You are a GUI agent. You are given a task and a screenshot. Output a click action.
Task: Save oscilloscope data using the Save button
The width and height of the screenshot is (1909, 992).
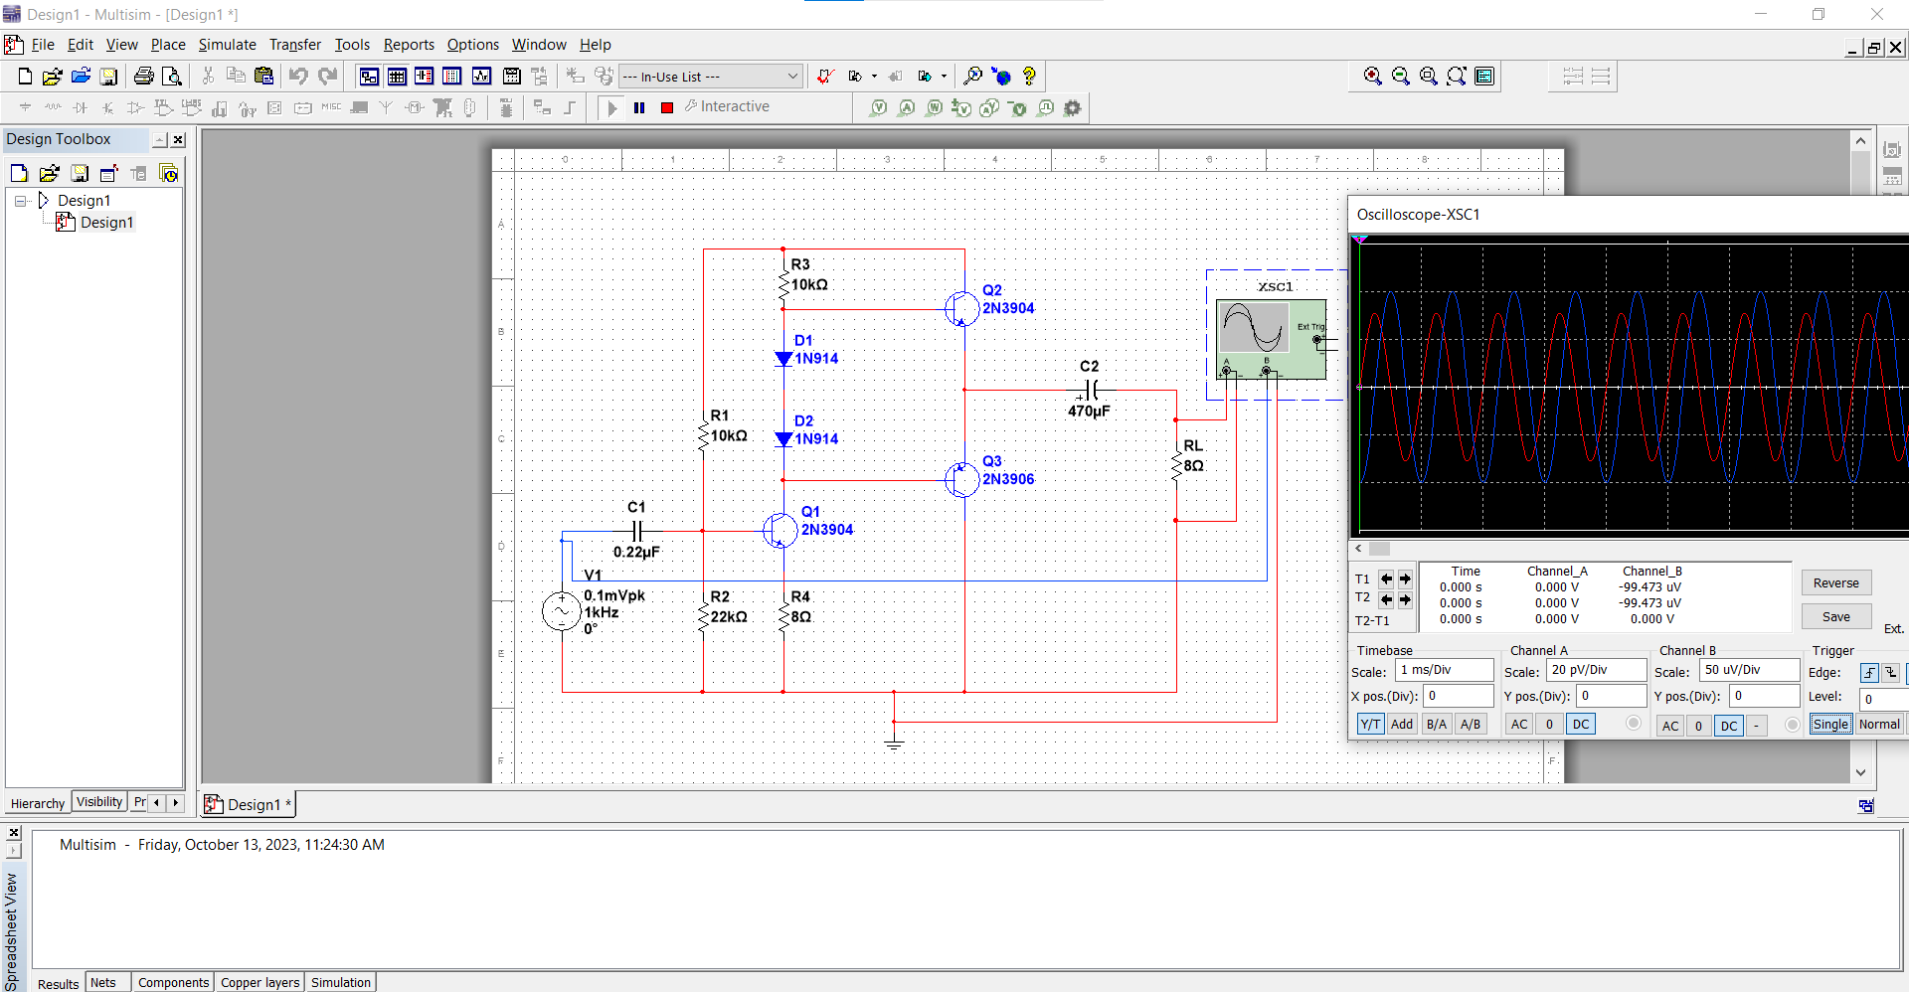(x=1834, y=616)
